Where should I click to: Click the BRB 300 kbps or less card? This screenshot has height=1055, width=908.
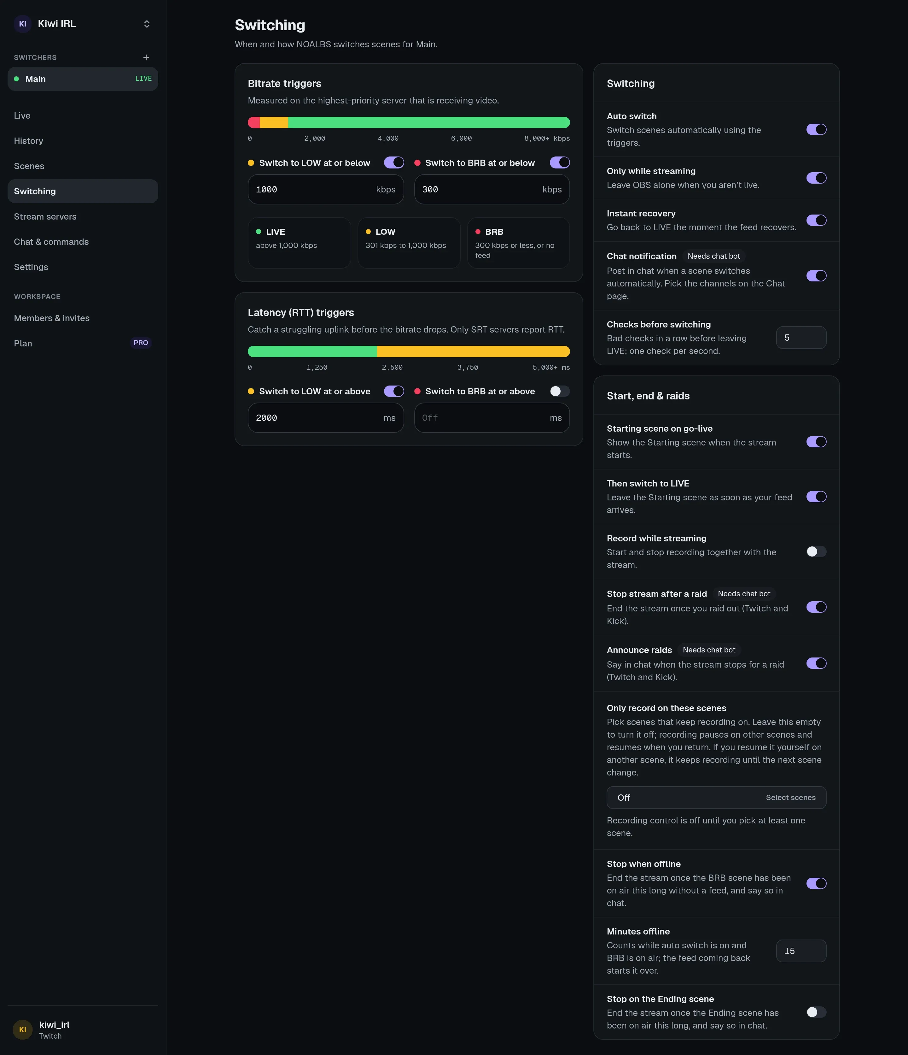518,243
